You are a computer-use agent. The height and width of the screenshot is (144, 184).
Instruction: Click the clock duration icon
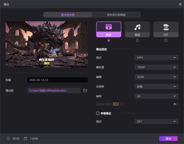tap(8, 139)
